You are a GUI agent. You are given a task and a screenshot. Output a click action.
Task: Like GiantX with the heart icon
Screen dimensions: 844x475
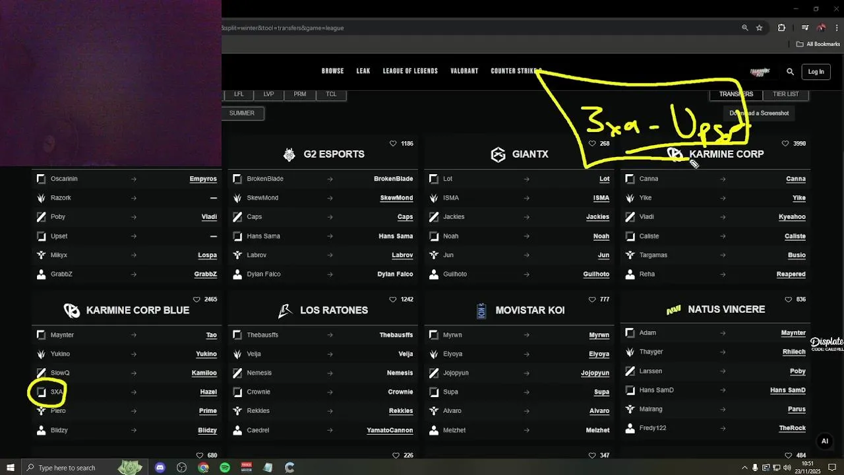pos(592,143)
